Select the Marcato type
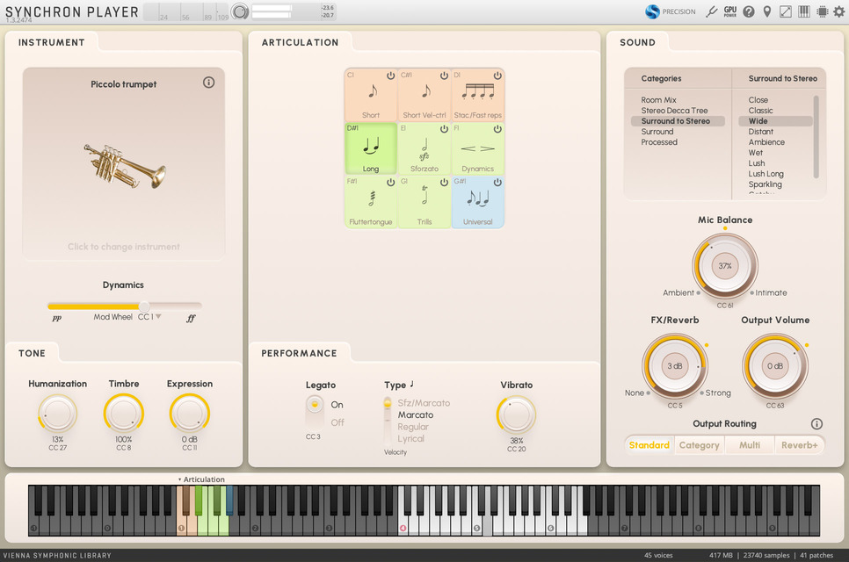The width and height of the screenshot is (849, 562). [416, 414]
